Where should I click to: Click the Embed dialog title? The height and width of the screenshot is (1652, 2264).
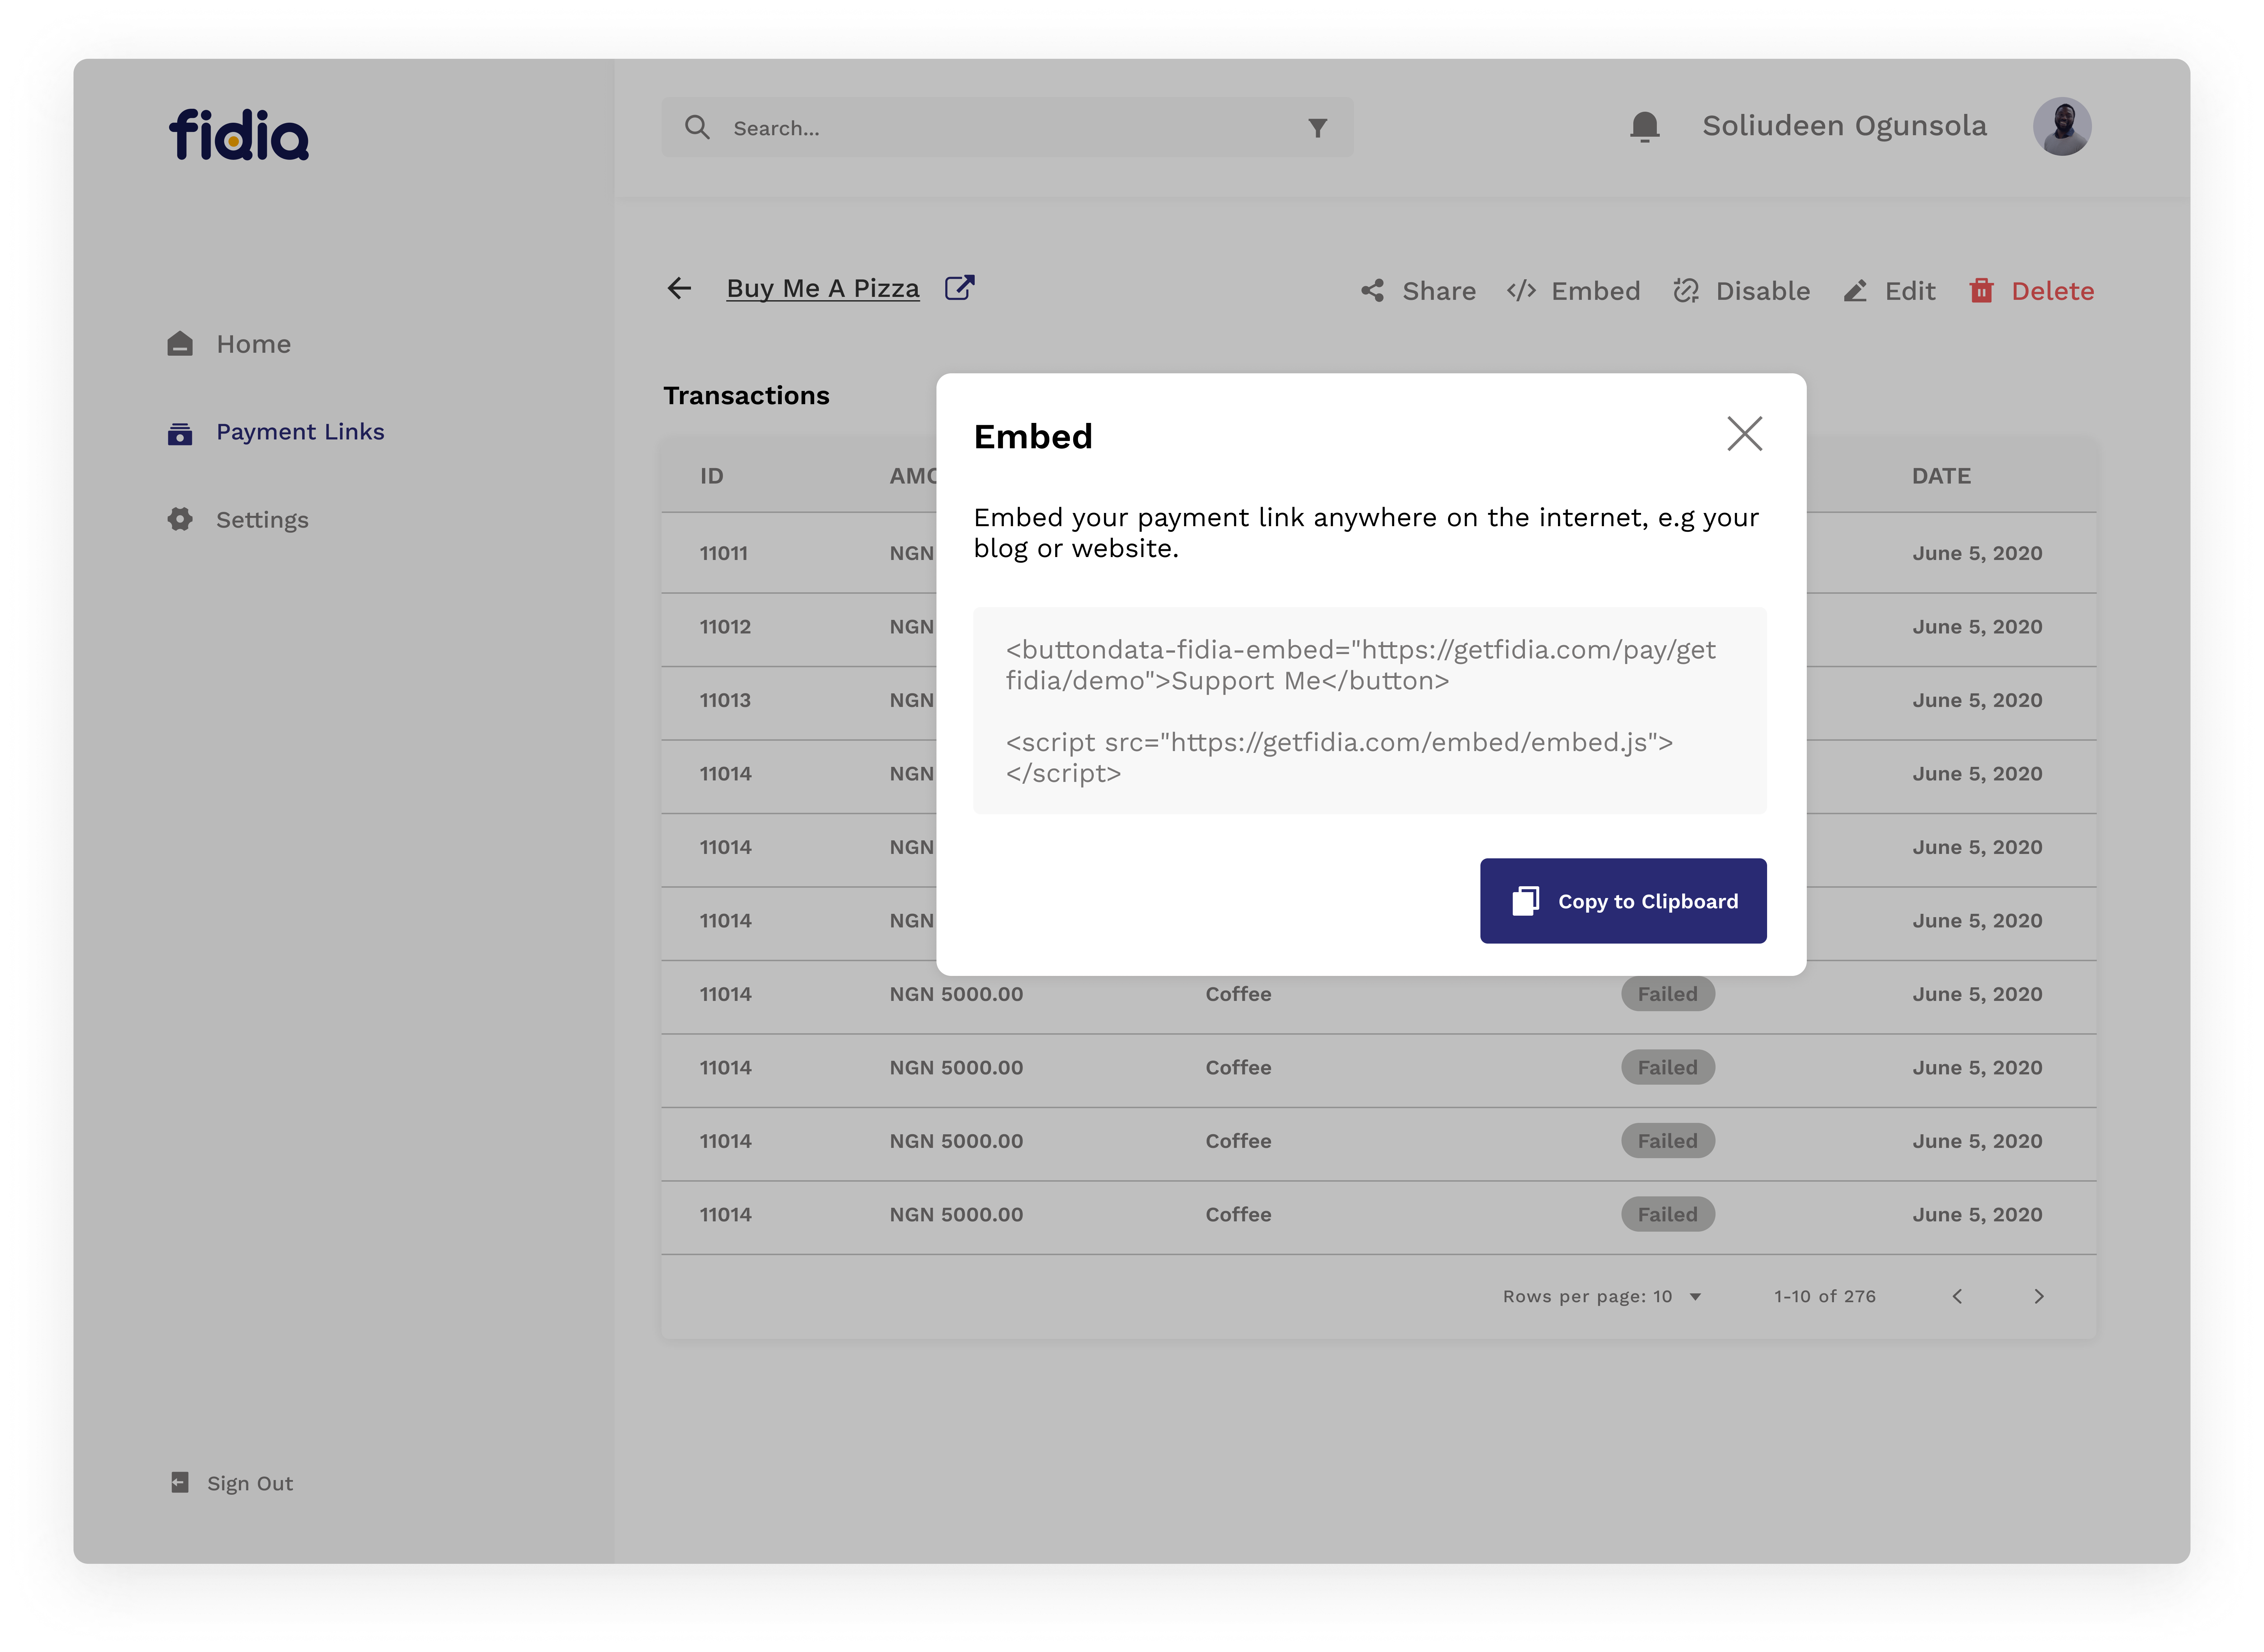point(1033,437)
